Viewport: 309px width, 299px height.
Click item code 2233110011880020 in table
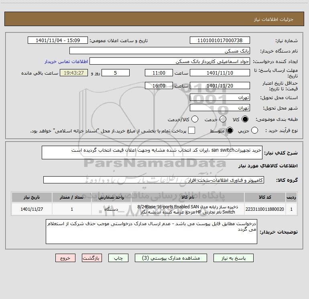tap(265, 209)
